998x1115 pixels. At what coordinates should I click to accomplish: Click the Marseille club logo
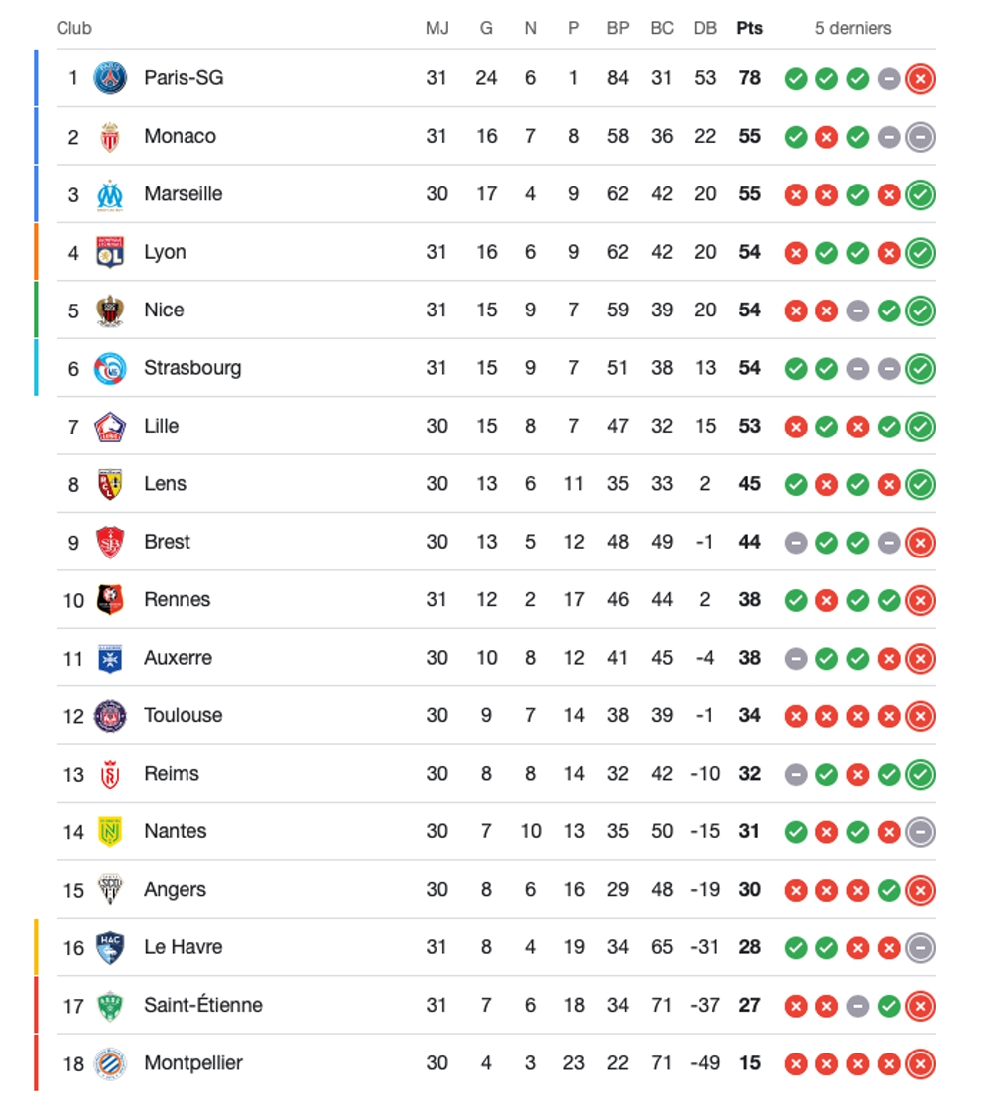[110, 194]
